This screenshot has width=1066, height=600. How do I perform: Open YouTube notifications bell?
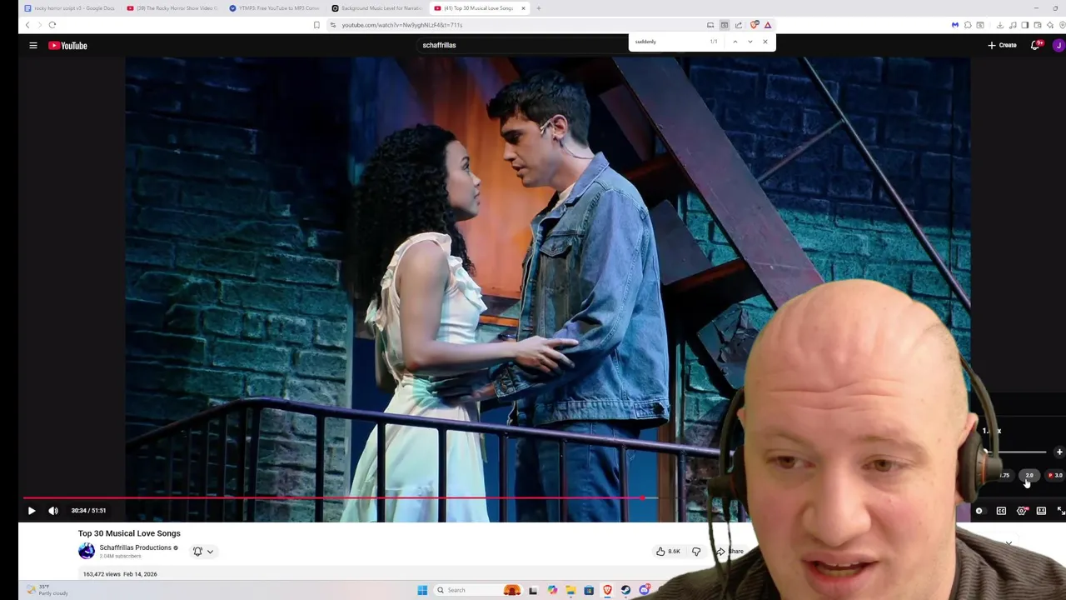coord(1035,45)
